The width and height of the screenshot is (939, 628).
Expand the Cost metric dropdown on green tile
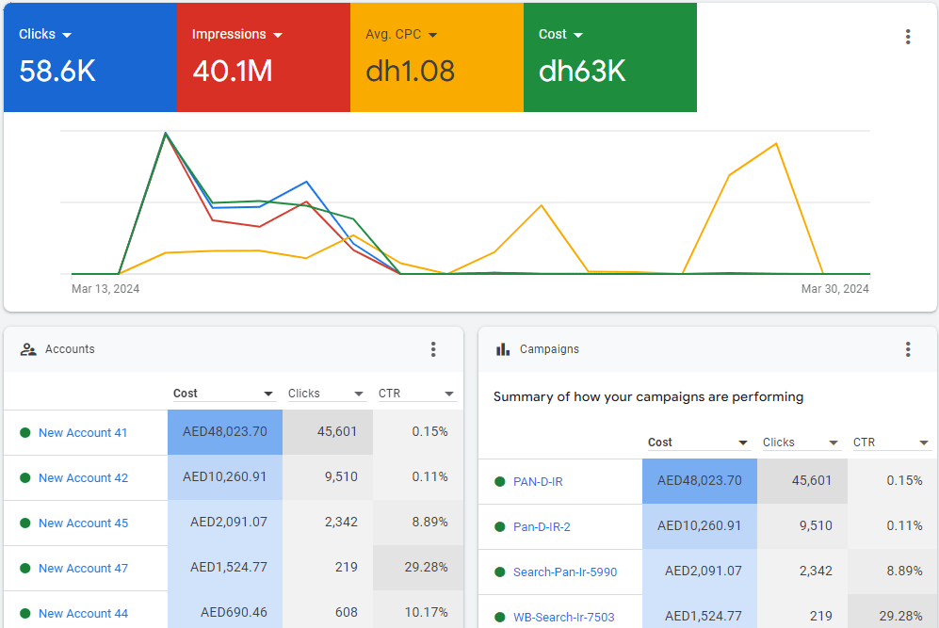point(578,35)
